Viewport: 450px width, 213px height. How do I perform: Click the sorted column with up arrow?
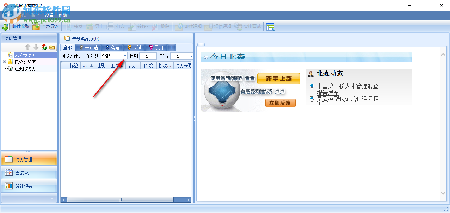tap(88, 65)
